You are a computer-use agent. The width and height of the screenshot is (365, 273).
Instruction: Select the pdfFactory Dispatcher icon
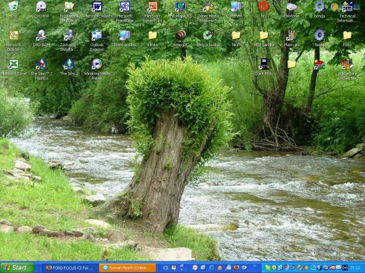tap(347, 64)
